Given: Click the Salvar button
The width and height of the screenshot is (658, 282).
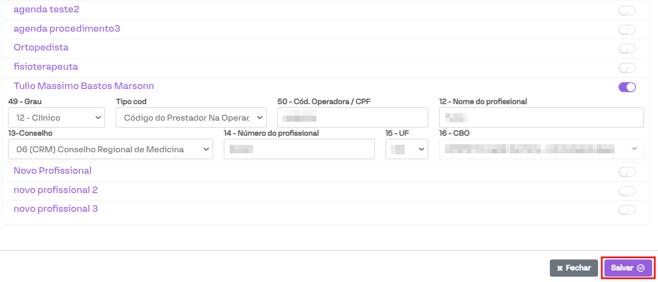Looking at the screenshot, I should (x=628, y=268).
